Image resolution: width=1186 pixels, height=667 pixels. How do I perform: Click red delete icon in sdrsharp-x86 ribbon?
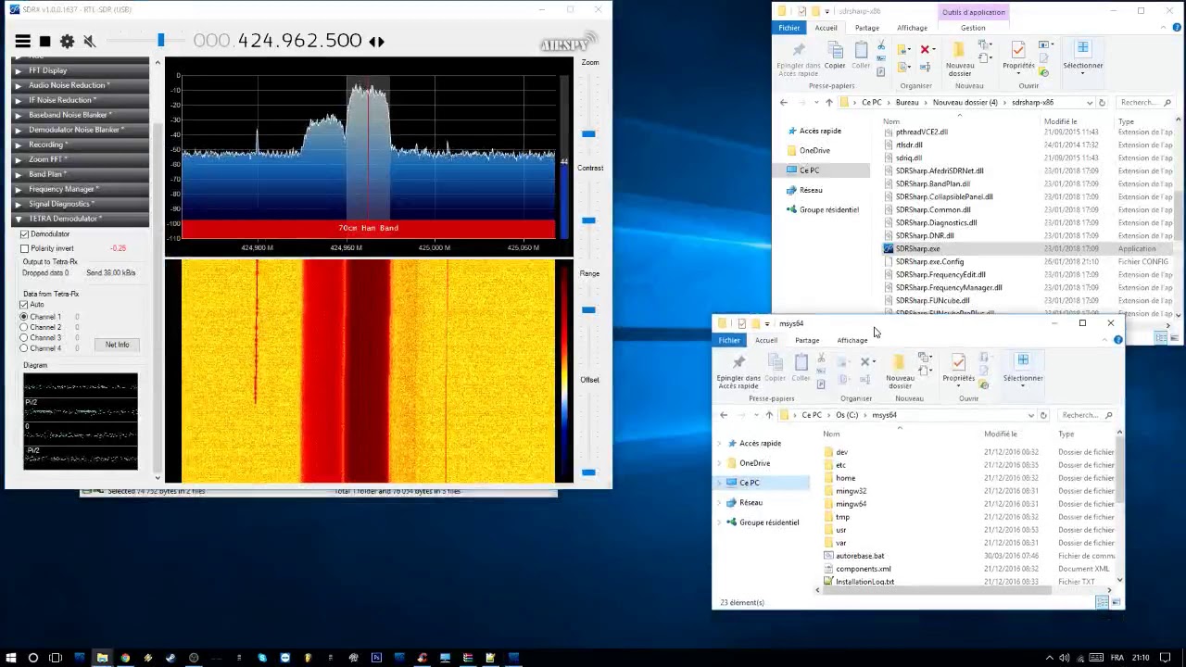point(925,49)
